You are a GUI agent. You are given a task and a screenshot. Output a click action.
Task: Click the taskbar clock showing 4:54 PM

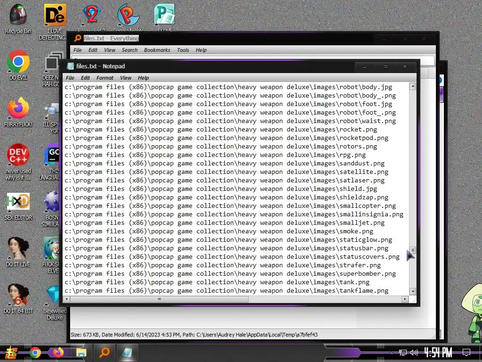438,353
